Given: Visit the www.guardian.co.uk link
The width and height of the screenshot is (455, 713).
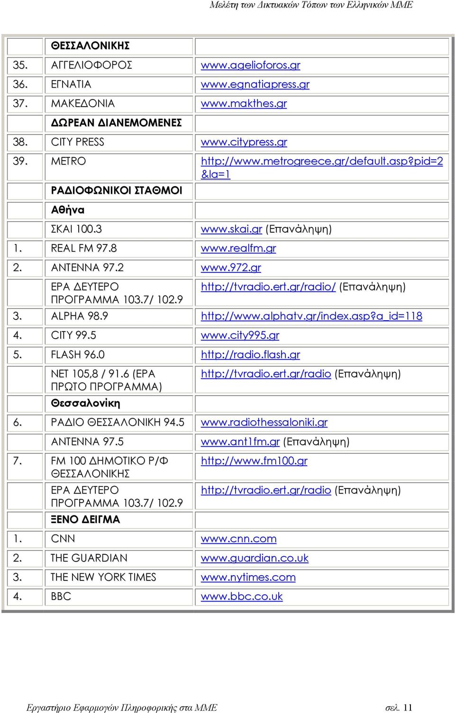Looking at the screenshot, I should (255, 559).
